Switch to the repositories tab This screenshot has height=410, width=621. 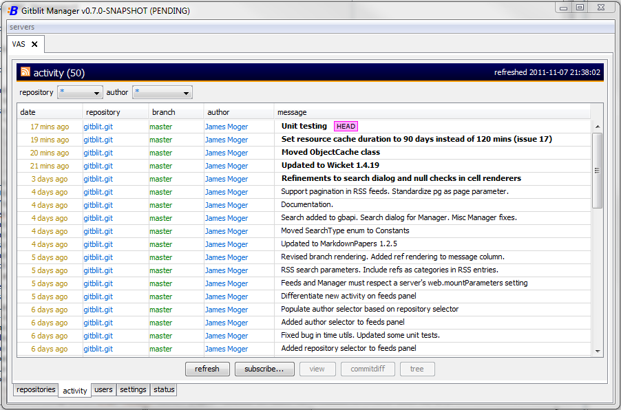[36, 389]
